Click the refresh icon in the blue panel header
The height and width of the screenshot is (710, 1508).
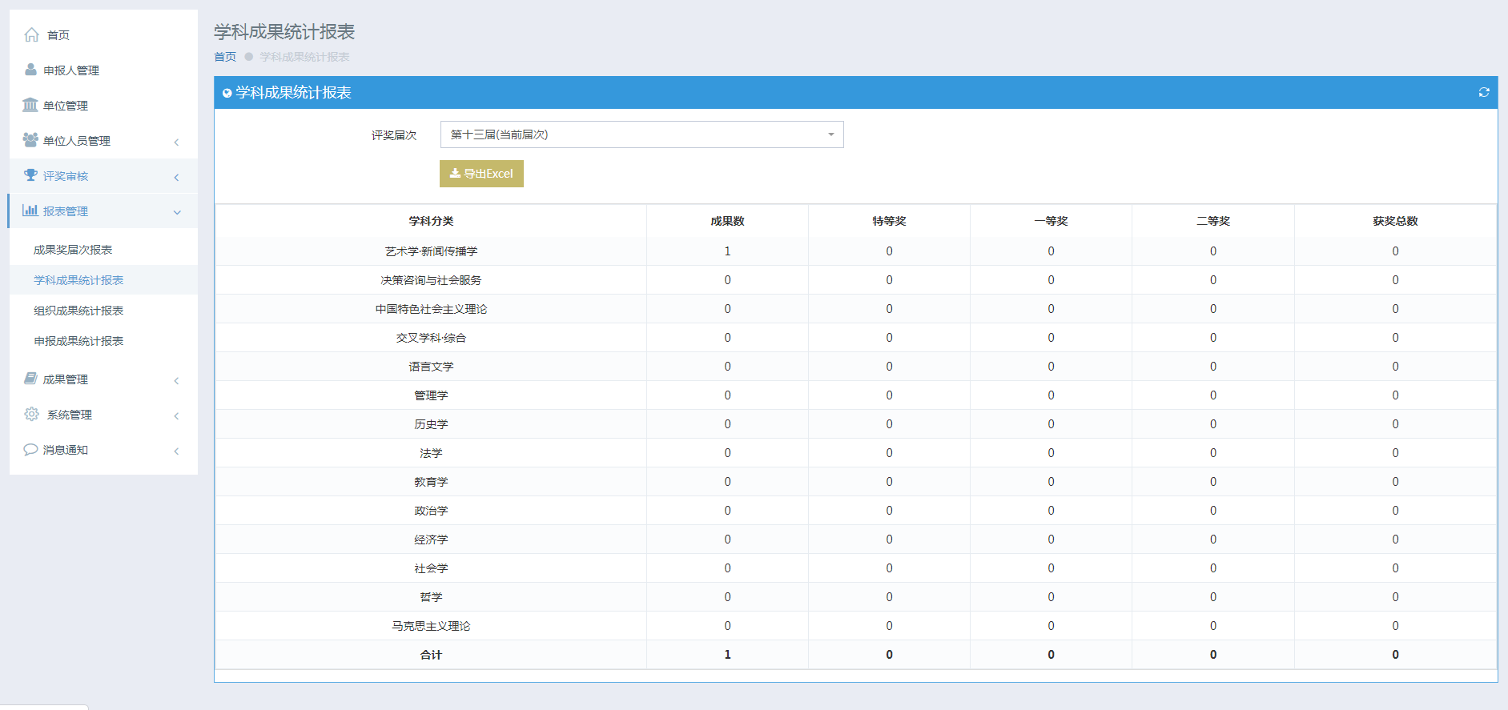1484,93
